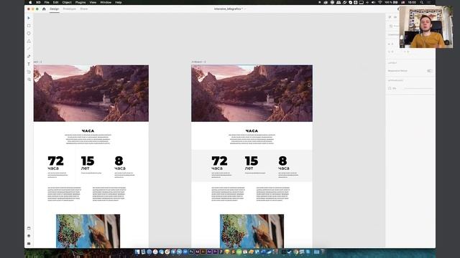The image size is (460, 258).
Task: Click the volume icon in menu bar
Action: point(373,2)
